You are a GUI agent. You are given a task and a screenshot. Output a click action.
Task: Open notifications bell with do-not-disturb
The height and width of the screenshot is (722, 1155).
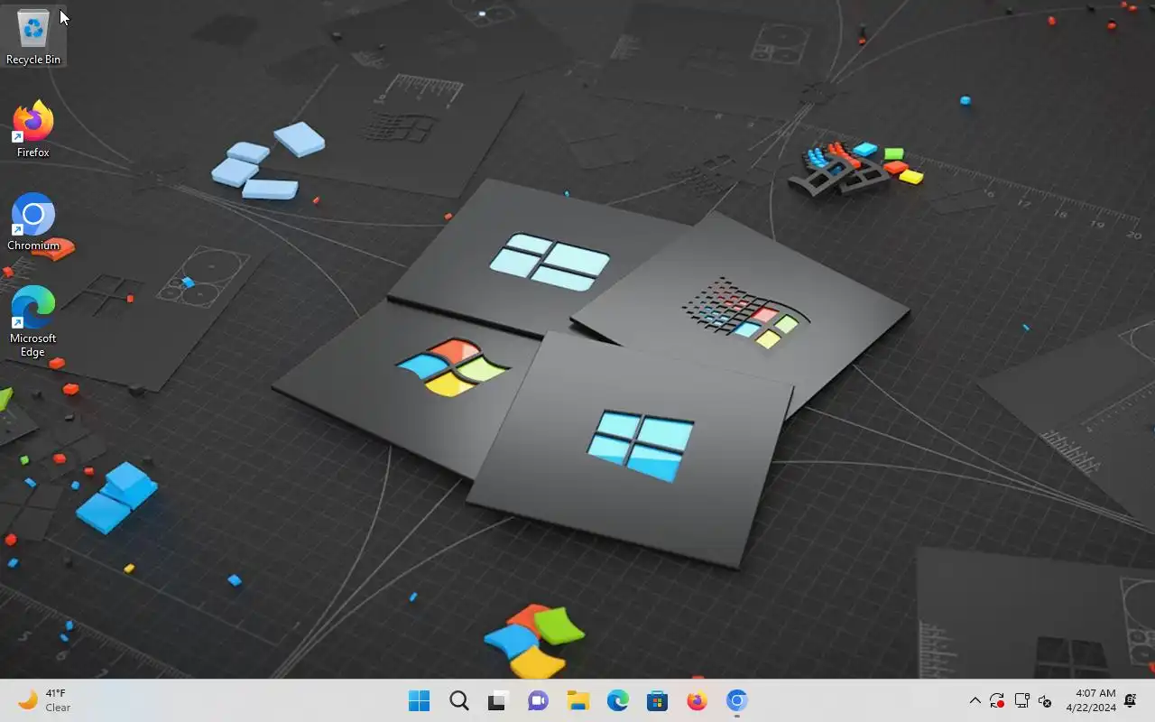pos(1132,700)
